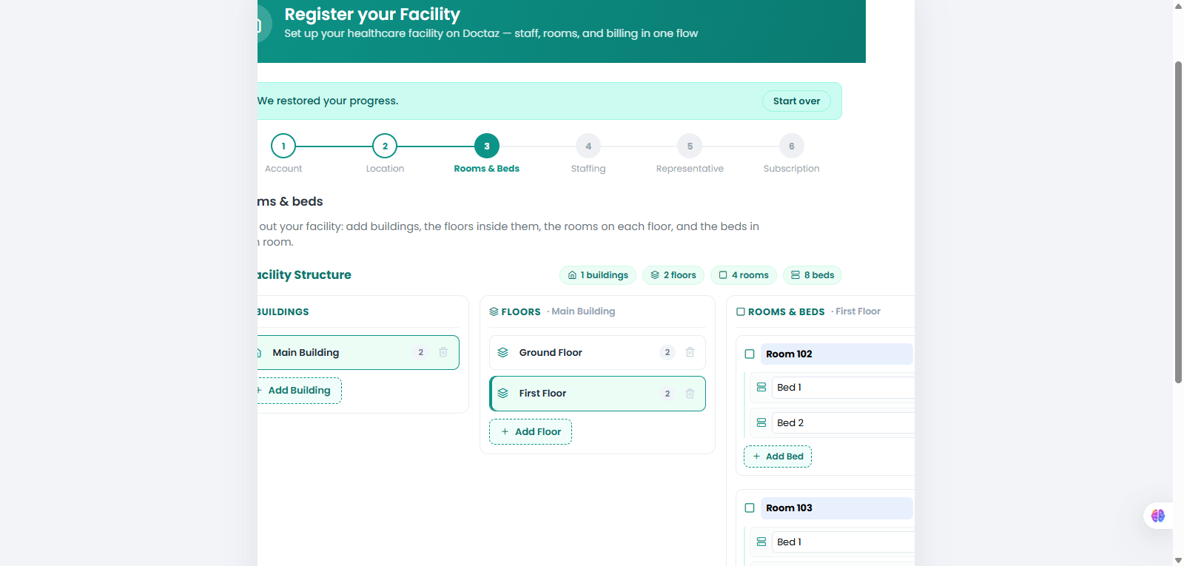Click Start over button
The width and height of the screenshot is (1184, 566).
click(x=796, y=101)
